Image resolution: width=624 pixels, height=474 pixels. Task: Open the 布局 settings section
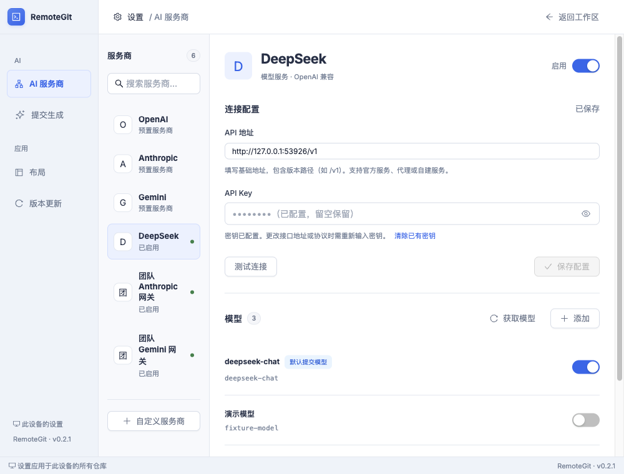pos(49,172)
